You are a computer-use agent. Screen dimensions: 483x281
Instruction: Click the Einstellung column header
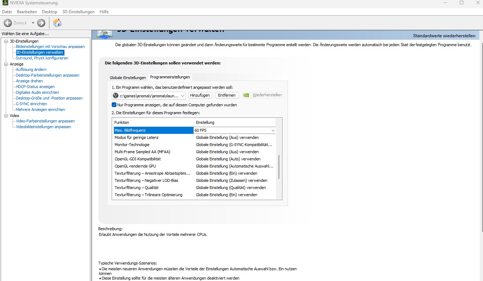pyautogui.click(x=235, y=122)
